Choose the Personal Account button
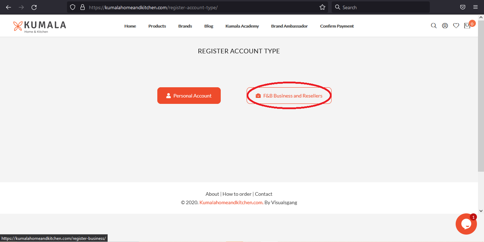The width and height of the screenshot is (484, 242). (189, 96)
